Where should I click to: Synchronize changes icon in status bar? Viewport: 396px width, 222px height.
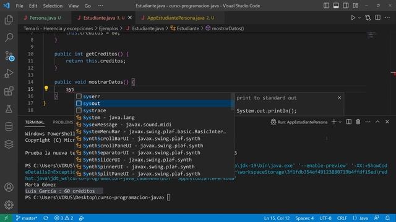point(46,218)
